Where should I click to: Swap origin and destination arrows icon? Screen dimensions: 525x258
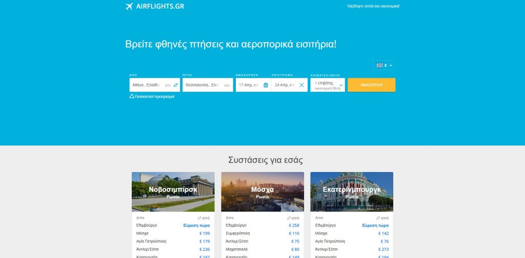click(x=176, y=85)
